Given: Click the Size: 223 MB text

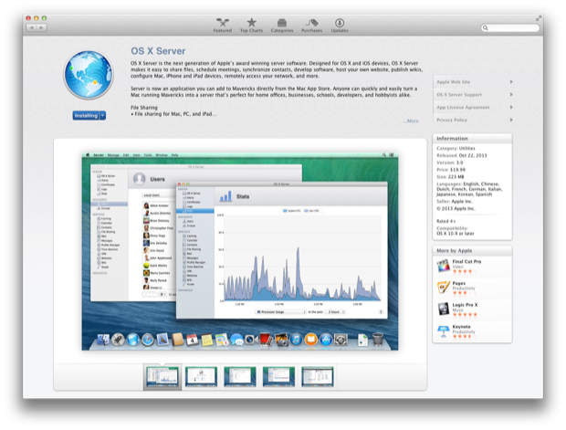Looking at the screenshot, I should (450, 177).
